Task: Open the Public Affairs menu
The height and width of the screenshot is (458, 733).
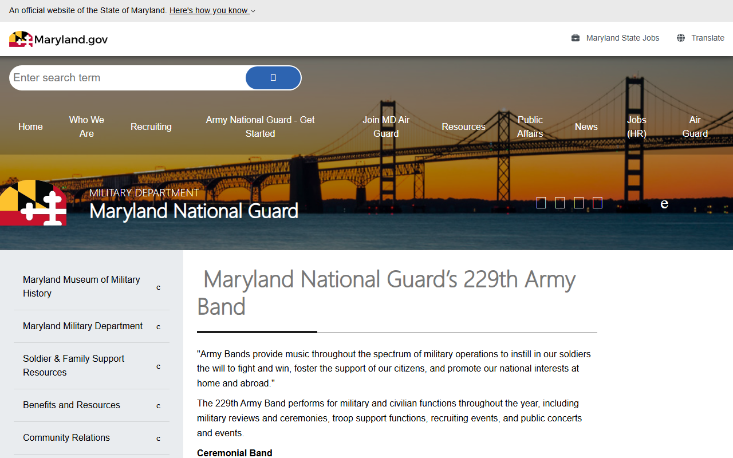Action: pos(530,127)
